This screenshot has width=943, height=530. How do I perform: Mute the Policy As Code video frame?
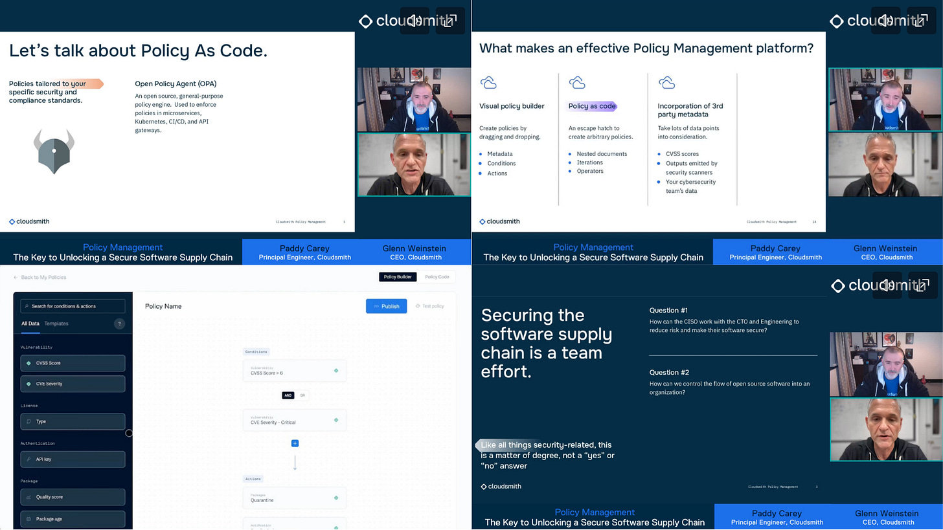[x=415, y=21]
